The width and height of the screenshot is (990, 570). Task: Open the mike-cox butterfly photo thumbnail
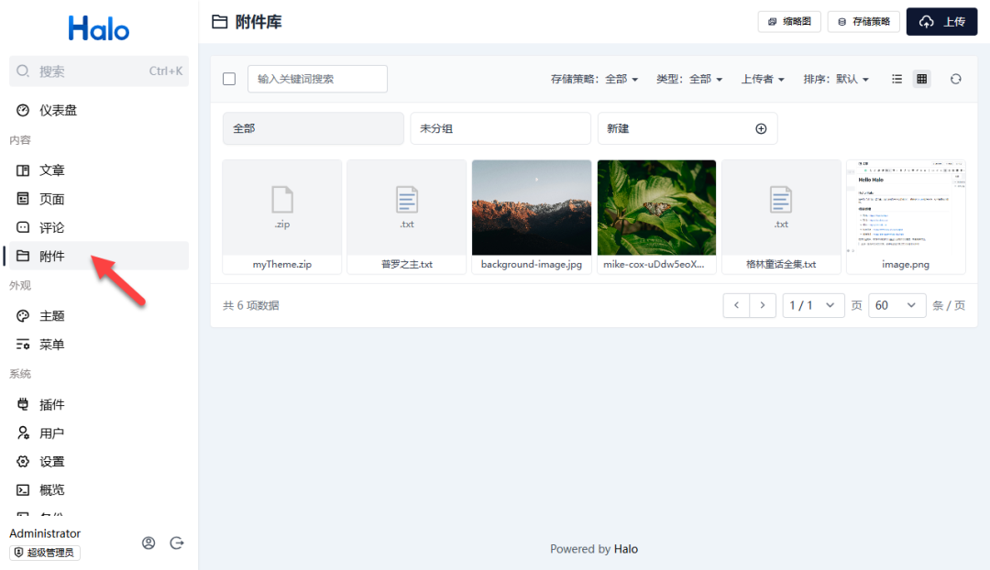click(x=656, y=208)
